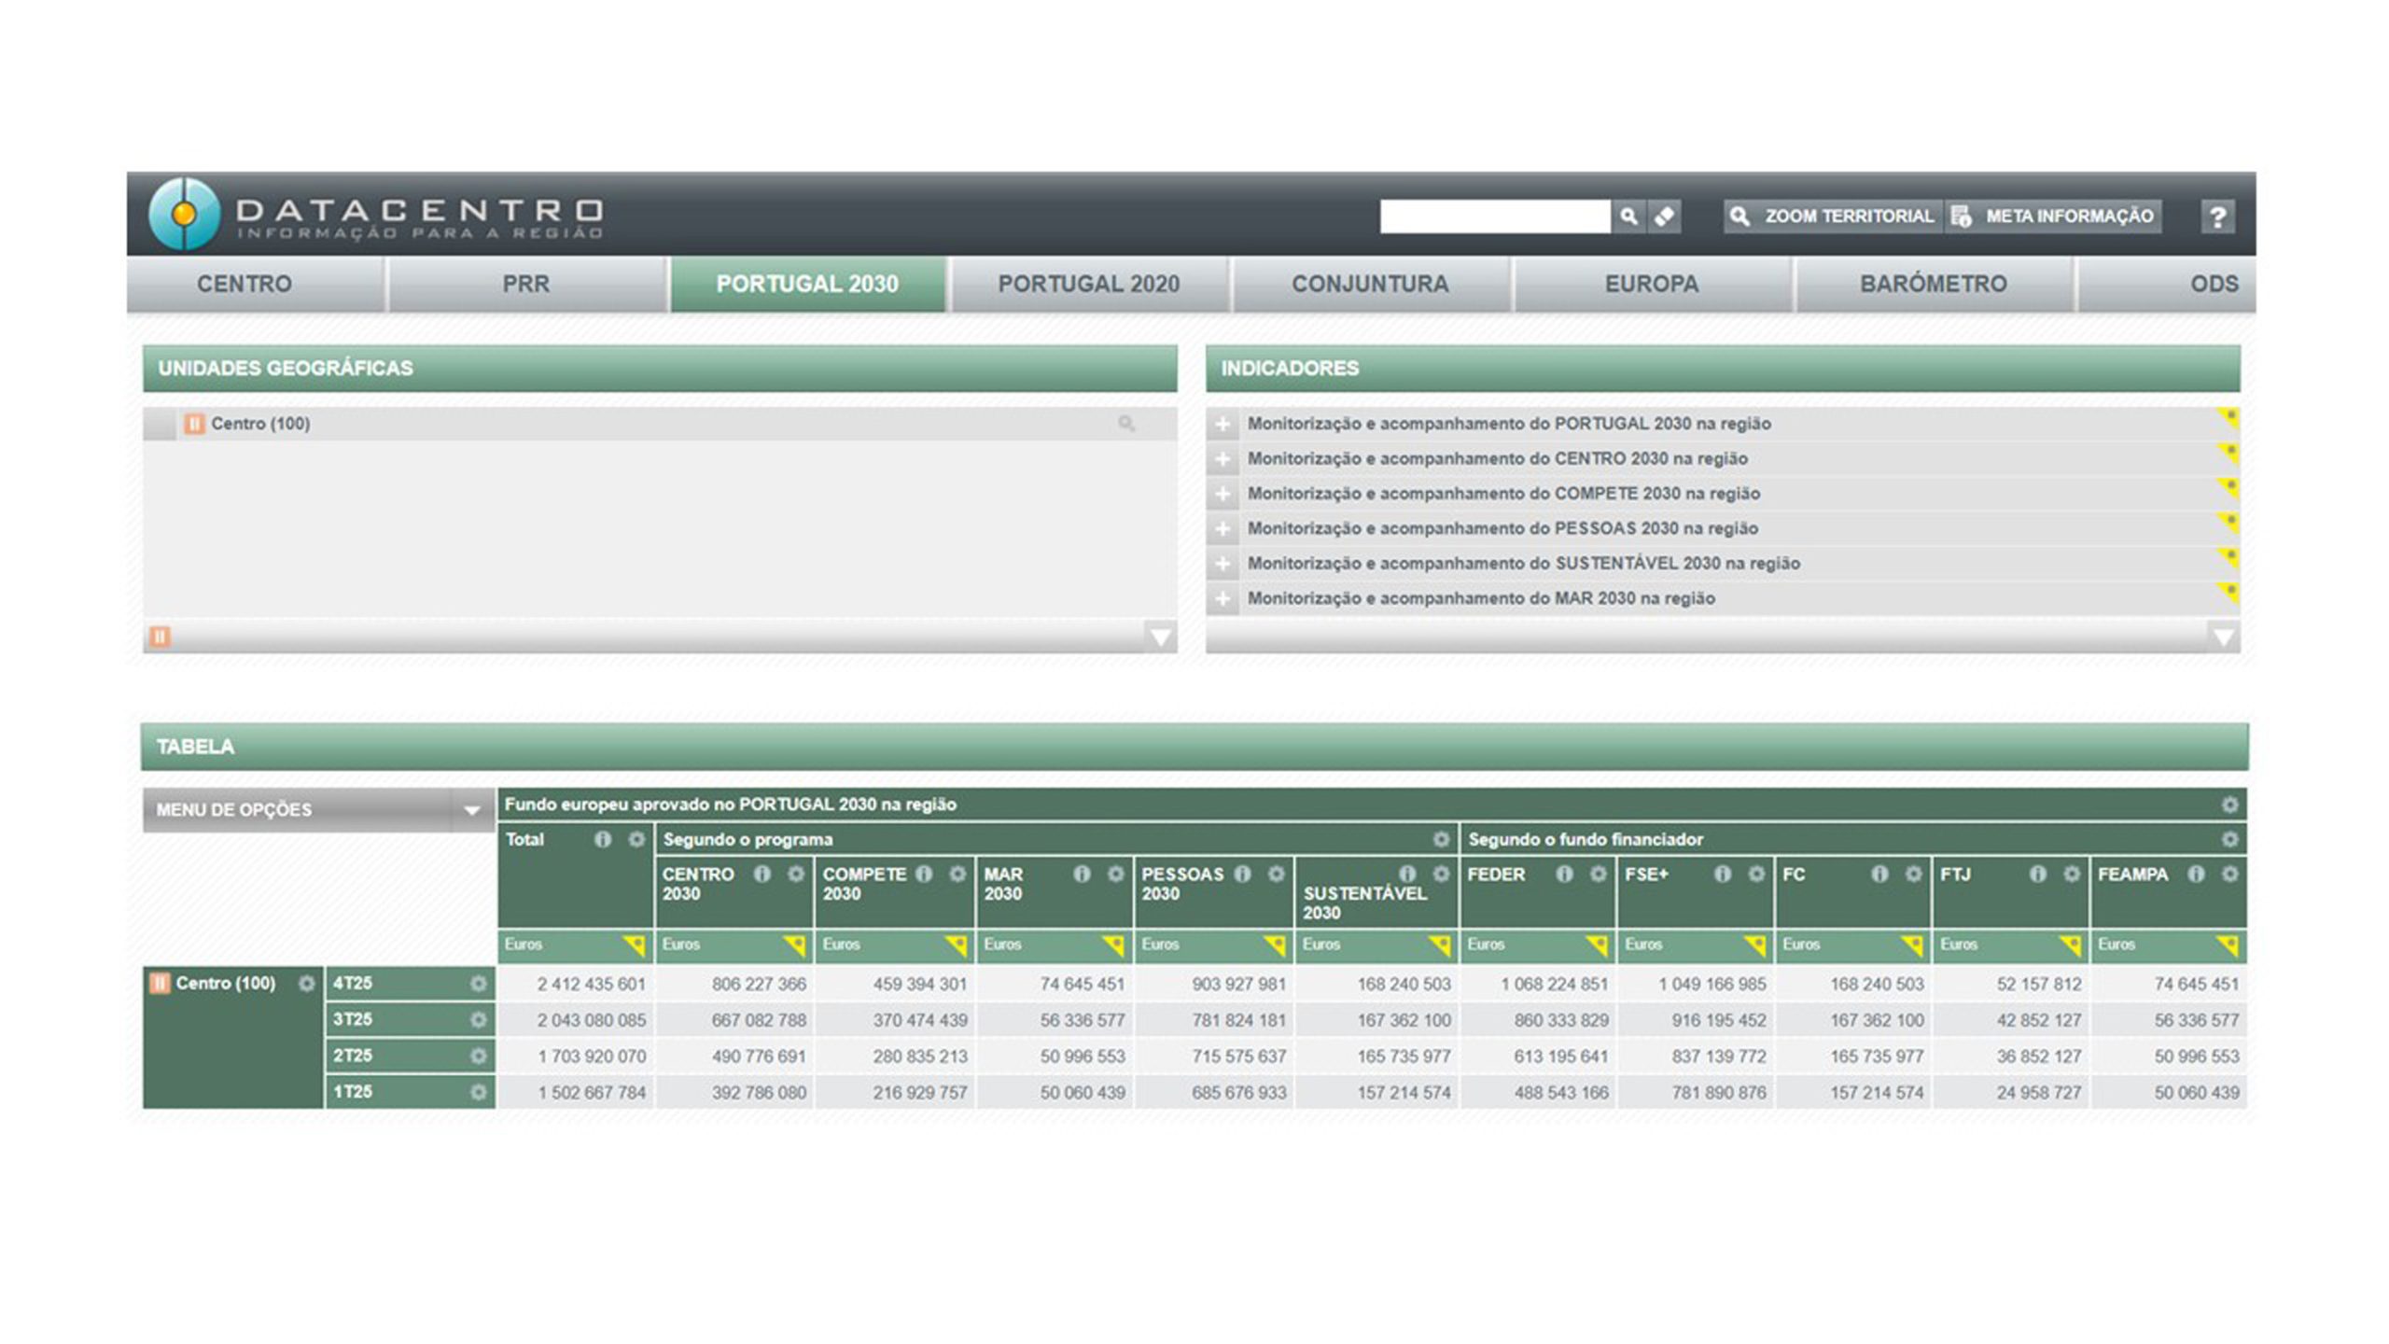
Task: Expand the Monitorização do CENTRO 2030 indicator
Action: point(1222,459)
